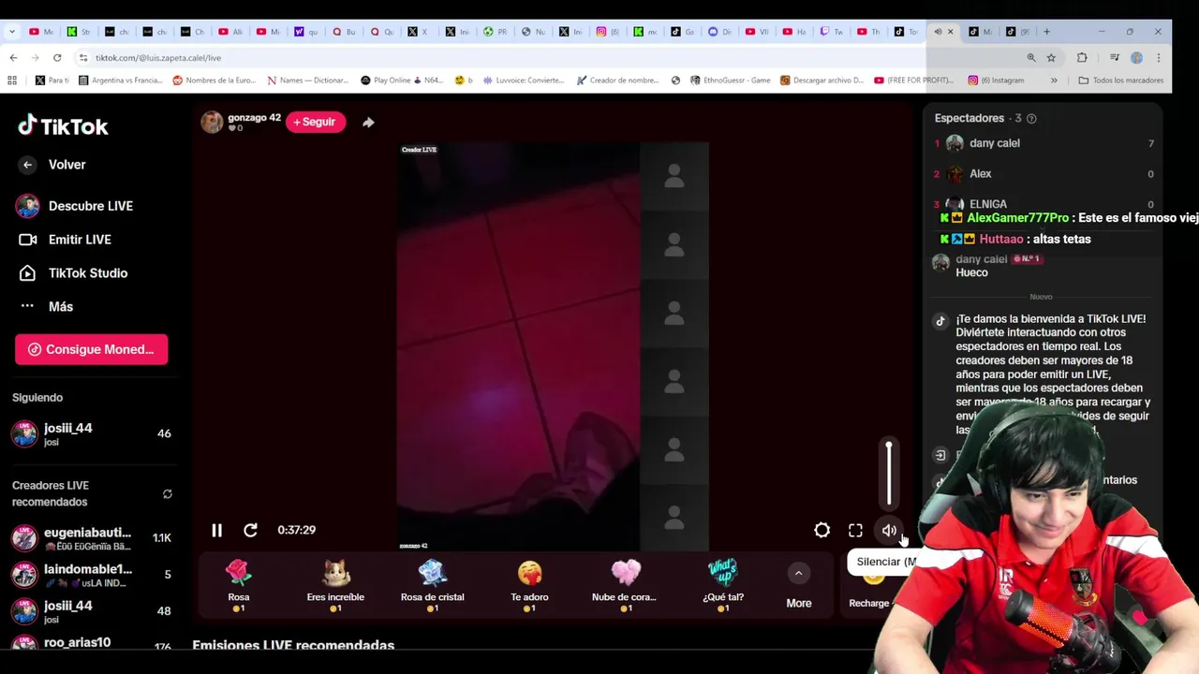Open laindomable1... recommended live

[x=92, y=575]
